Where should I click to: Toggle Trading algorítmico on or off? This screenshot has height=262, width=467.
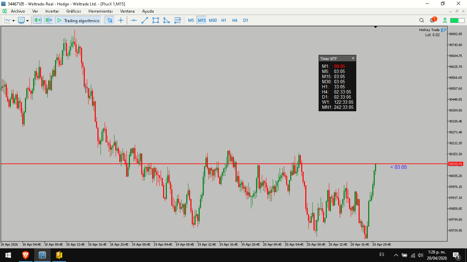point(78,20)
